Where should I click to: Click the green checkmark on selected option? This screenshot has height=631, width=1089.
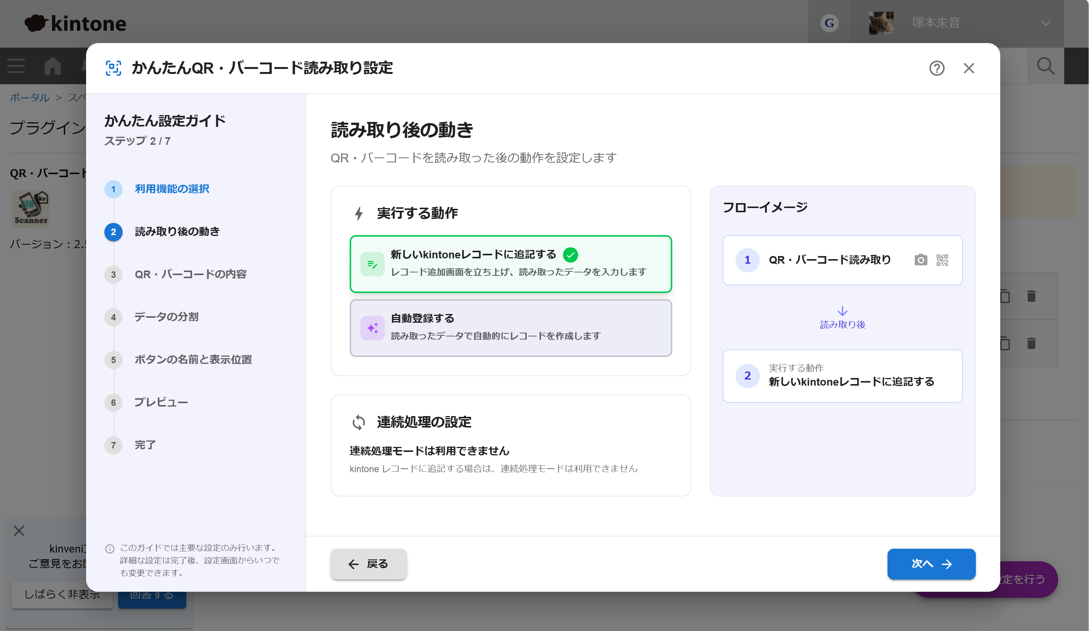(570, 255)
